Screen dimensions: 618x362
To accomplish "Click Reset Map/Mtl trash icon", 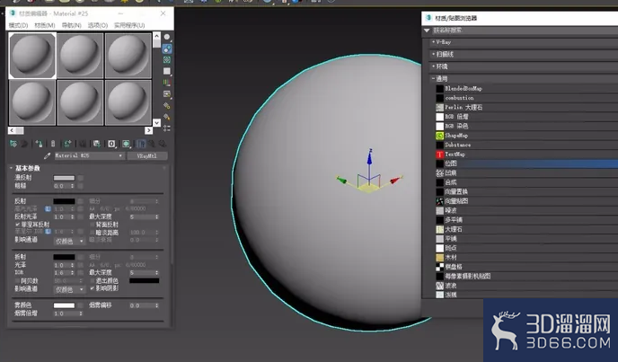I will pyautogui.click(x=53, y=144).
